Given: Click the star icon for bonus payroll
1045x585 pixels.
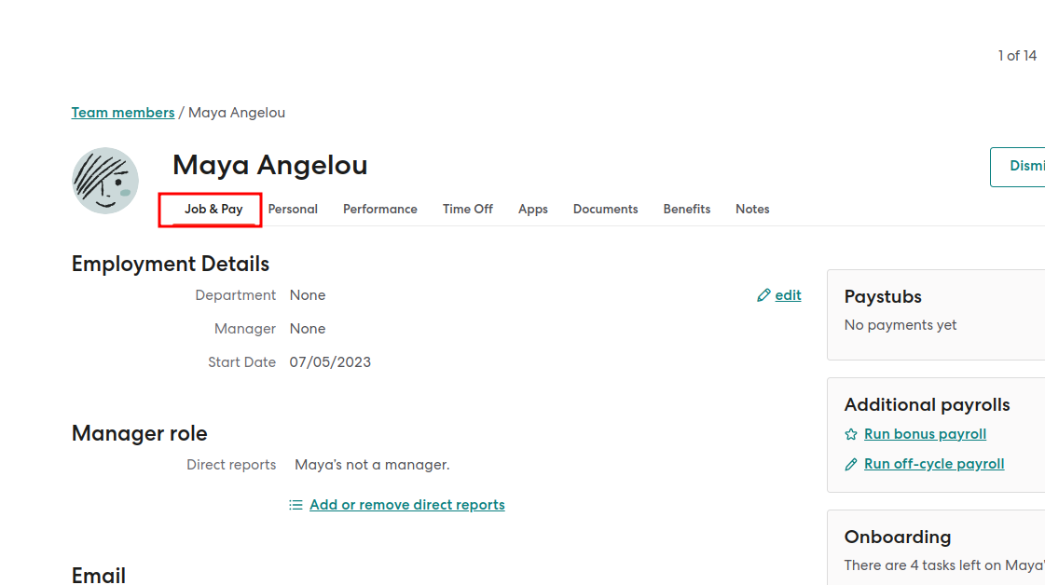Looking at the screenshot, I should [851, 434].
